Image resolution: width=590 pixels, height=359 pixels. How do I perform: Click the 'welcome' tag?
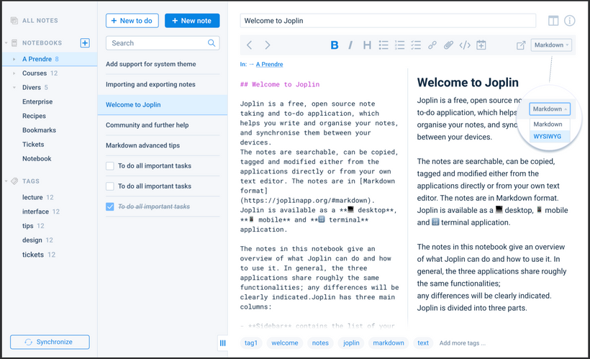click(x=285, y=343)
